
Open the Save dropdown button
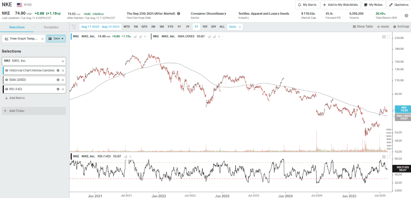pos(56,39)
